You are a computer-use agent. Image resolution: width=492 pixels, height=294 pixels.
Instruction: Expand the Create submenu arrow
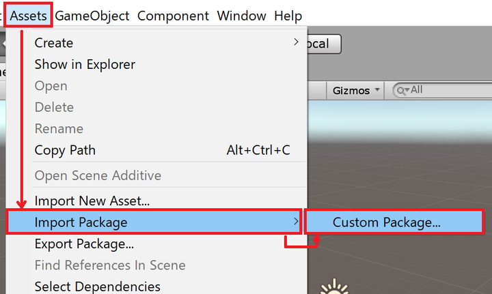pyautogui.click(x=296, y=42)
